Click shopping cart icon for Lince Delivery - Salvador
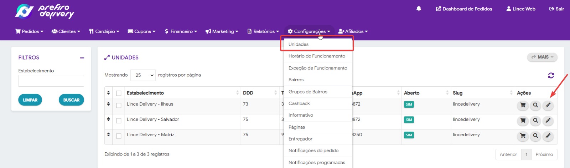Viewport: 570px width, 168px height. pyautogui.click(x=523, y=121)
